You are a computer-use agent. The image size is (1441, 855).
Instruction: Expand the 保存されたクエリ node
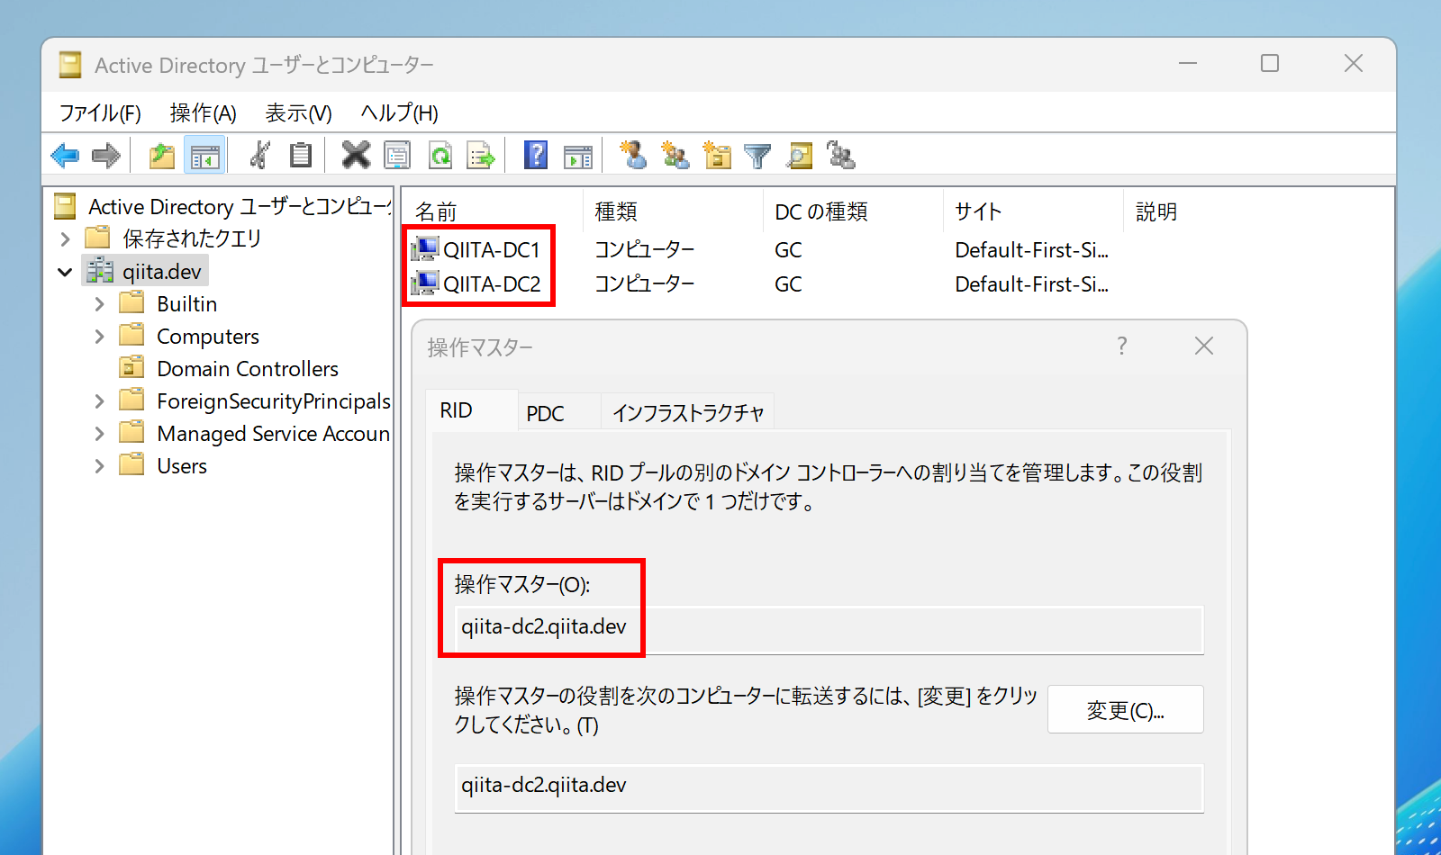(x=65, y=238)
